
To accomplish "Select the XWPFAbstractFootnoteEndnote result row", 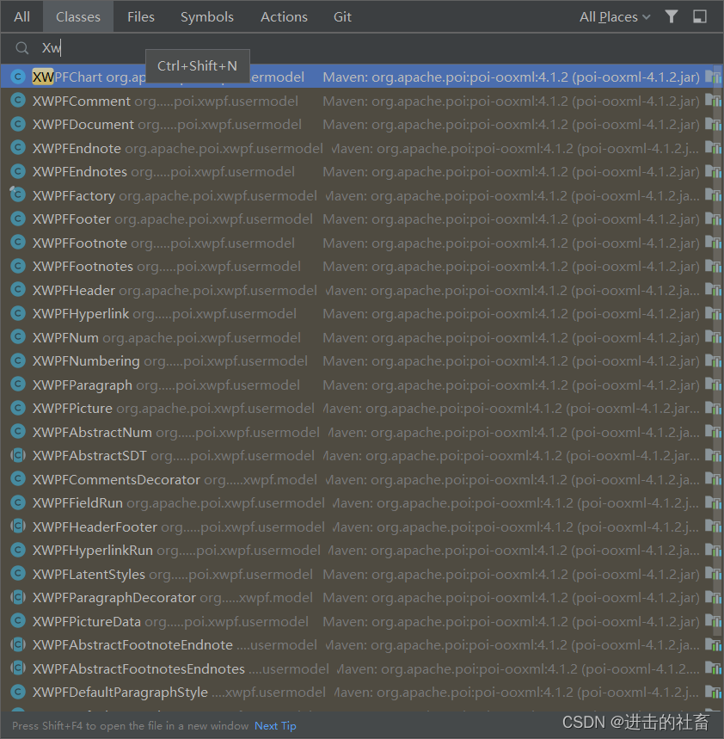I will (x=362, y=644).
